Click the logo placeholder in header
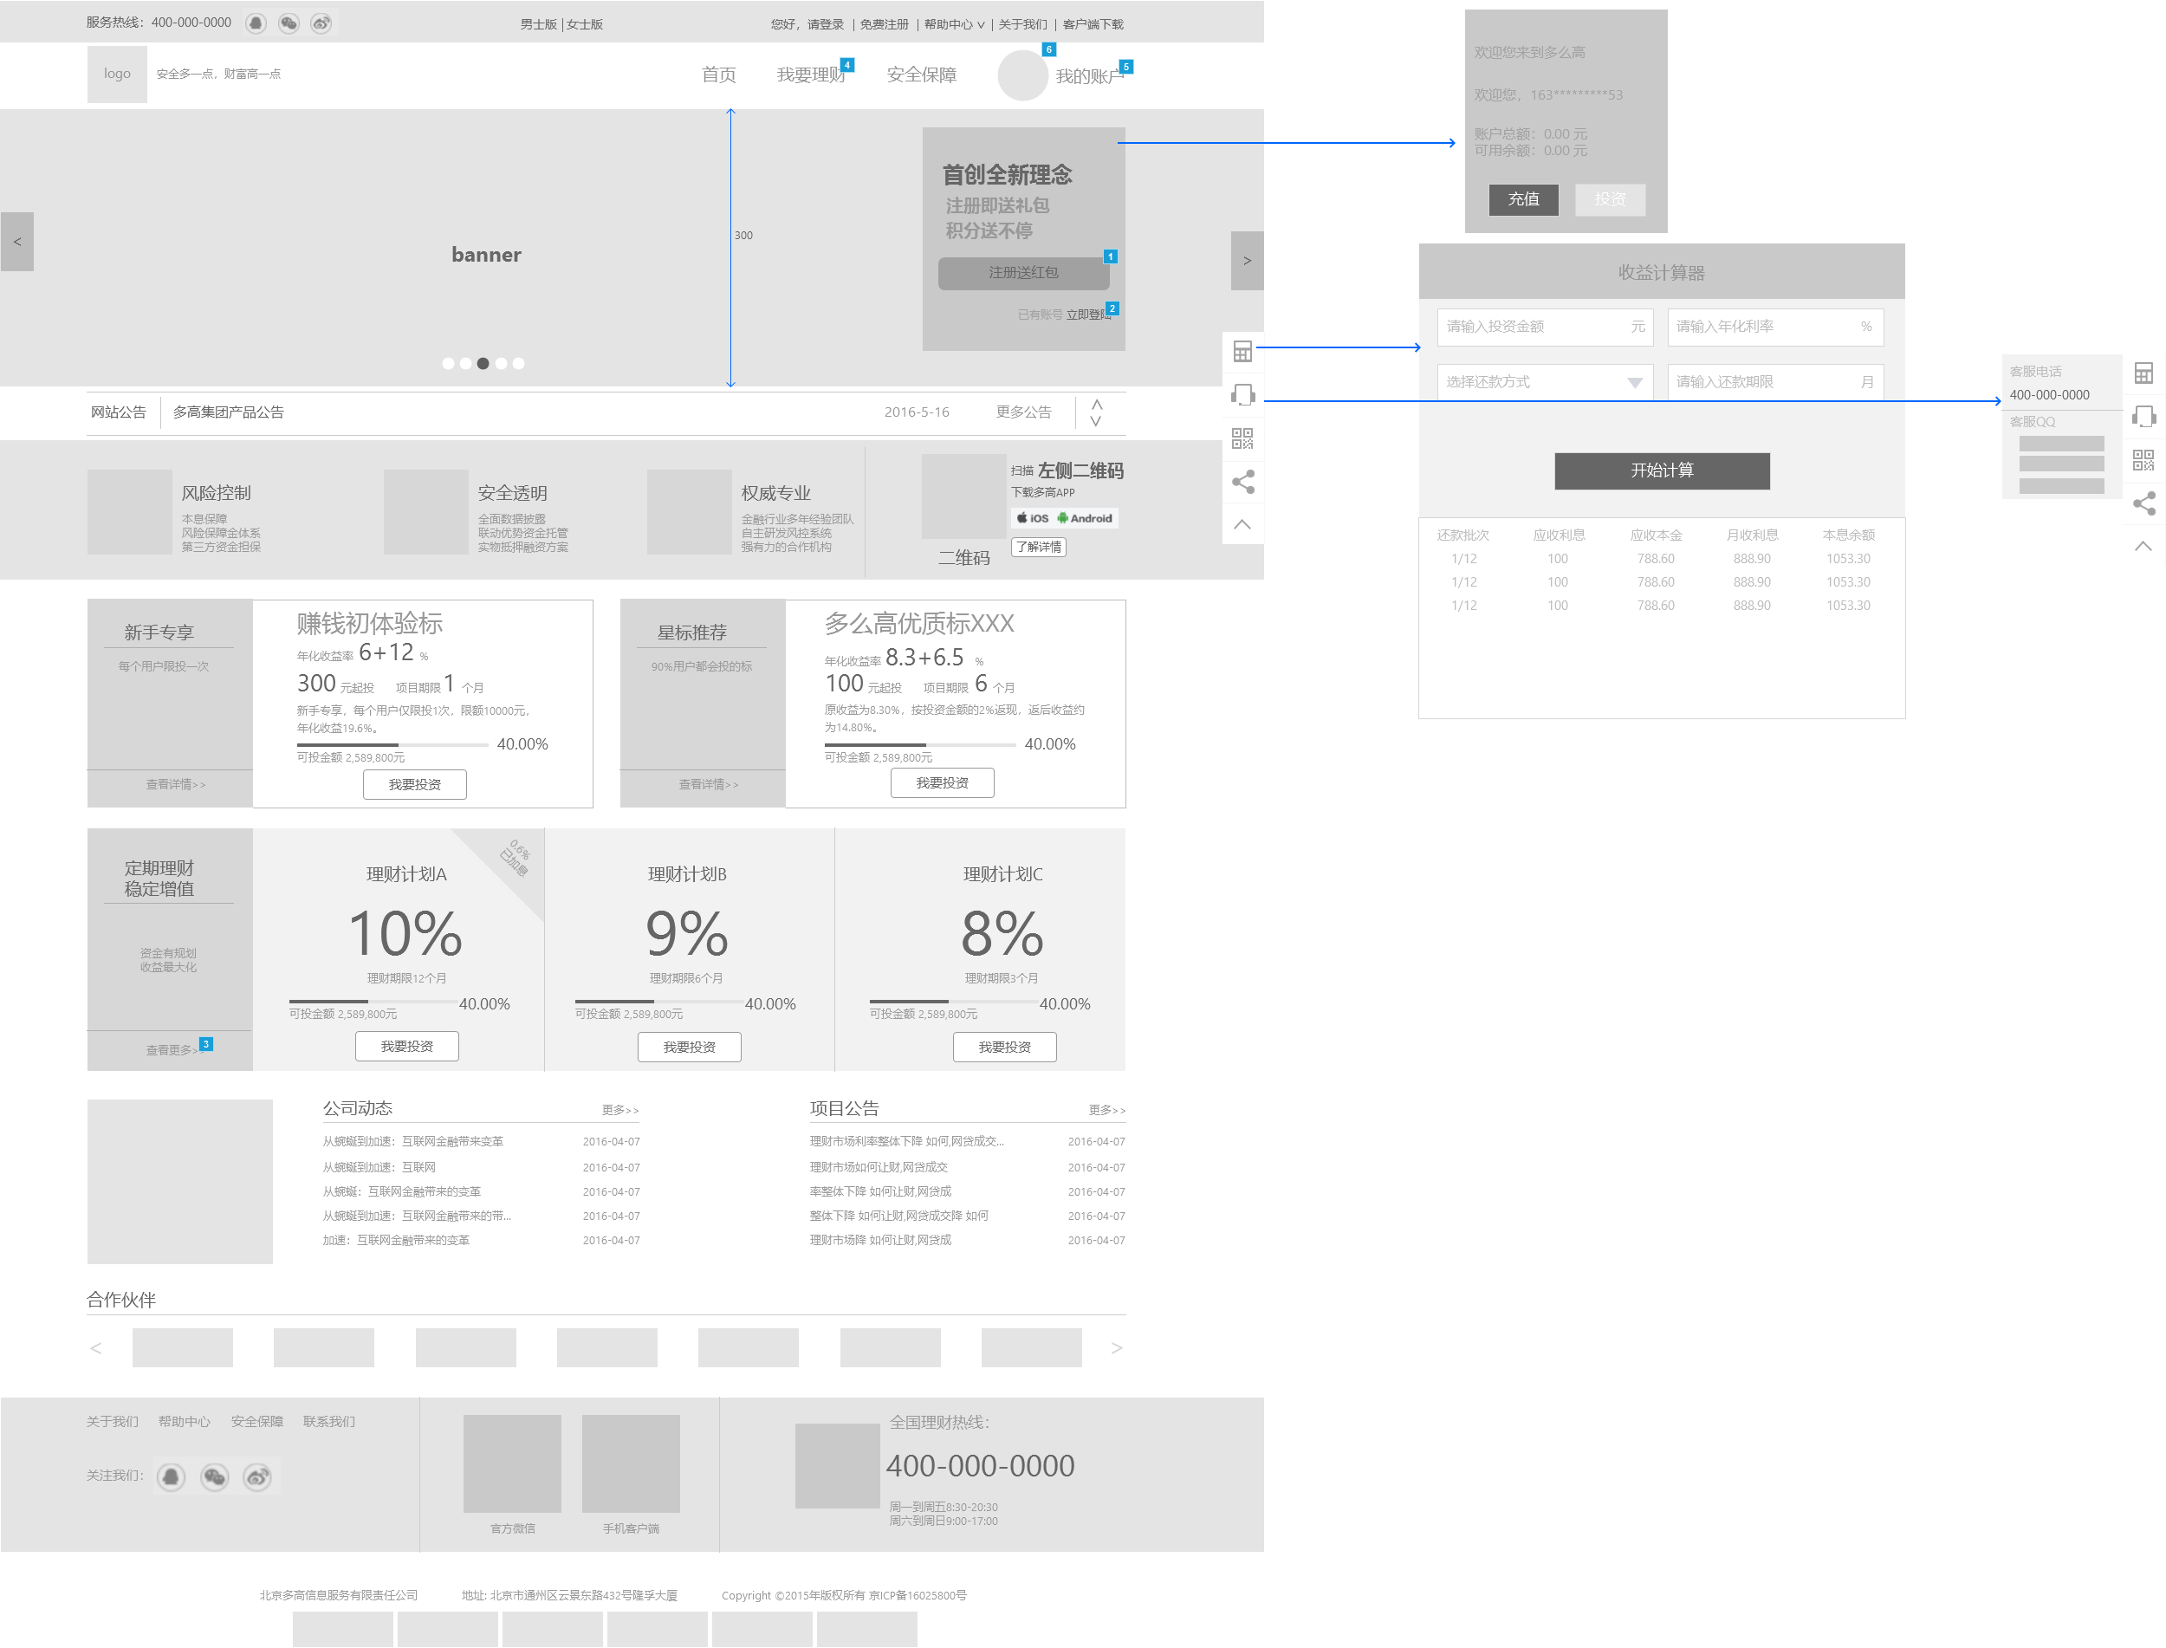The image size is (2166, 1648). click(117, 74)
